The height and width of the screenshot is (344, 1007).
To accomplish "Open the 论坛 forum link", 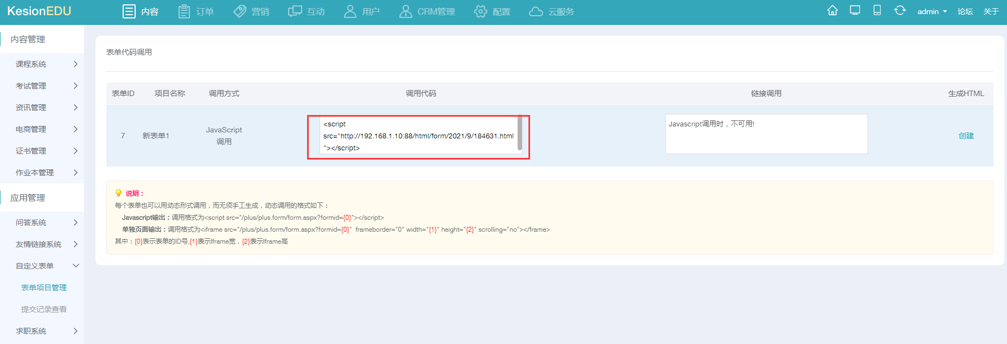I will click(x=965, y=11).
